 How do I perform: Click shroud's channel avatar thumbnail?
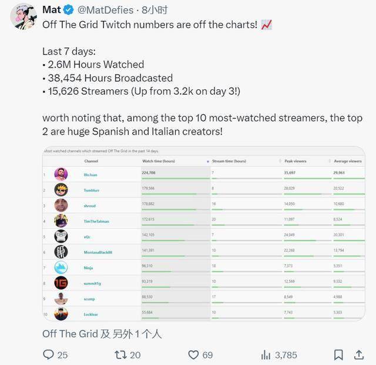coord(61,206)
